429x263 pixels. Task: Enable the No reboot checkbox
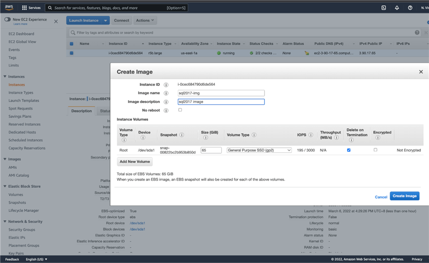click(x=180, y=110)
